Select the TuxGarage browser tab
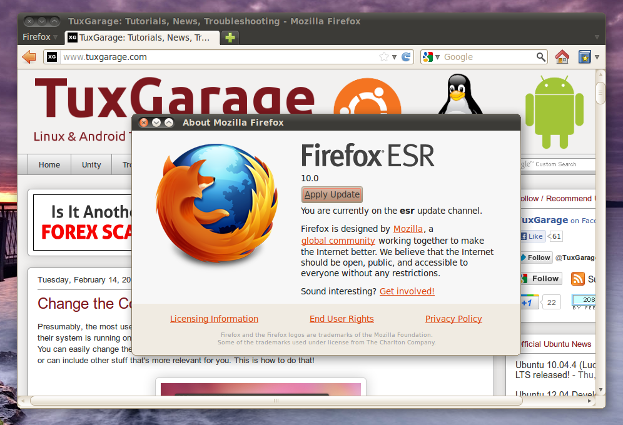This screenshot has width=623, height=425. pos(142,37)
